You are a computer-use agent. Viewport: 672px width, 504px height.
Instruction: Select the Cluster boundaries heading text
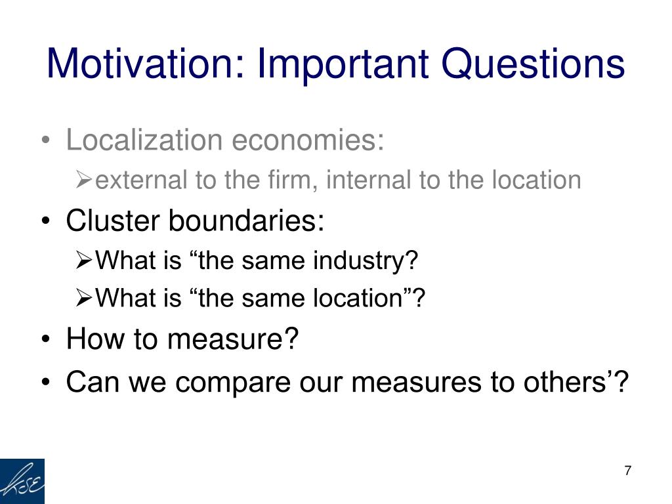click(x=195, y=220)
